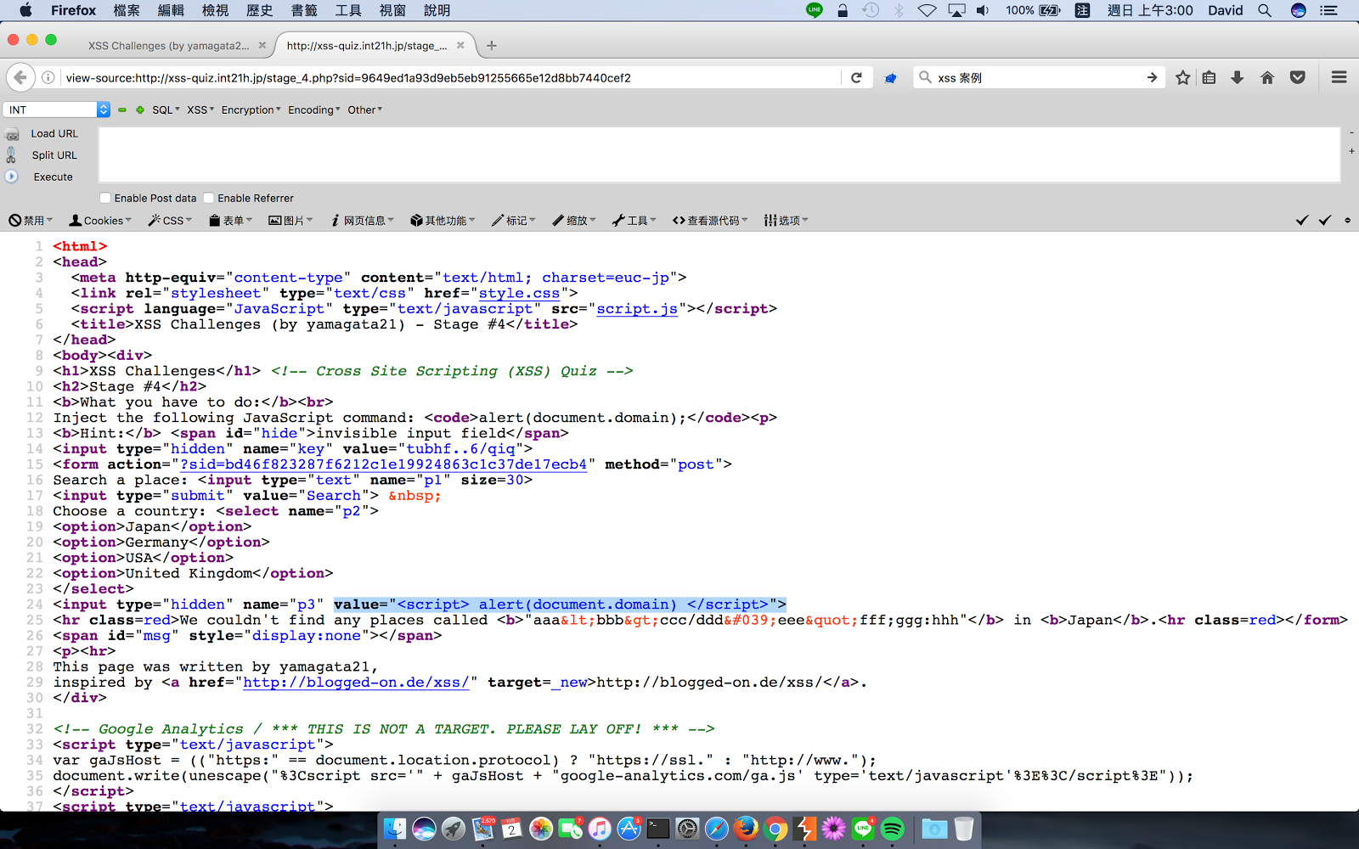
Task: Open the 查看源代码 dropdown
Action: pos(710,221)
